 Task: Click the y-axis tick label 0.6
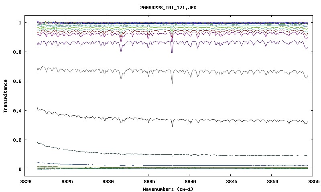point(17,81)
